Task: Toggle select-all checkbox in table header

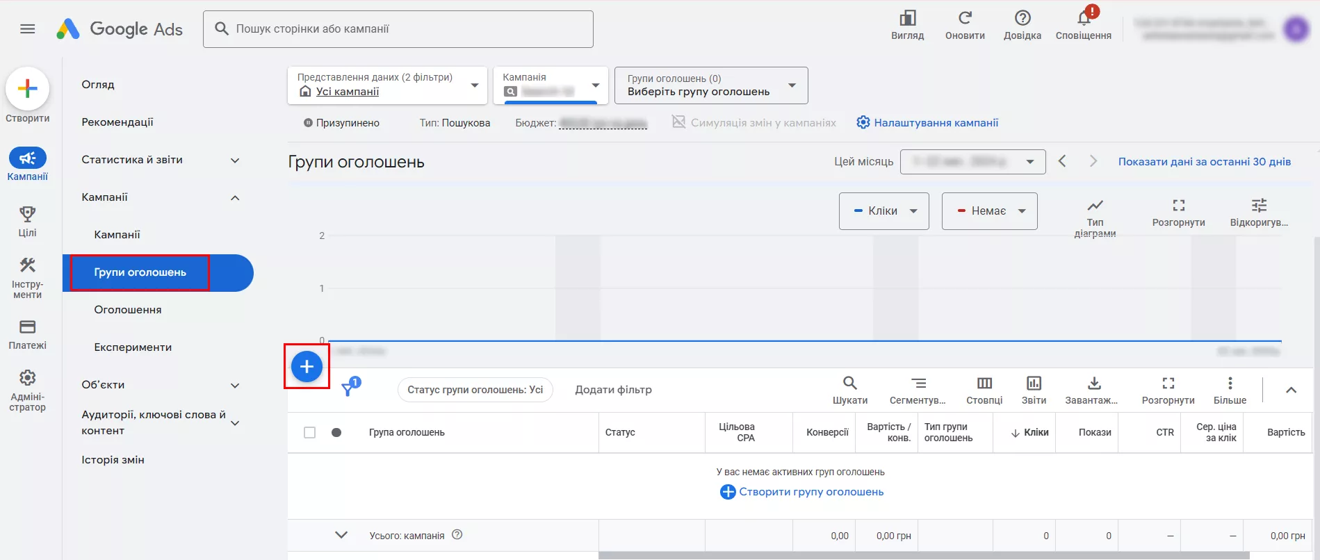Action: tap(310, 432)
